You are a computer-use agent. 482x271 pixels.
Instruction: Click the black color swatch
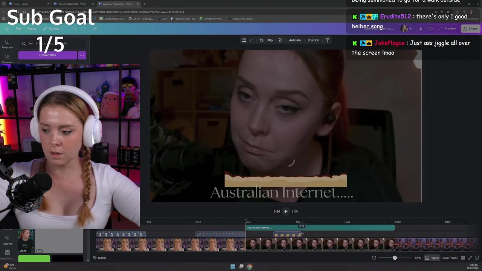tap(67, 259)
